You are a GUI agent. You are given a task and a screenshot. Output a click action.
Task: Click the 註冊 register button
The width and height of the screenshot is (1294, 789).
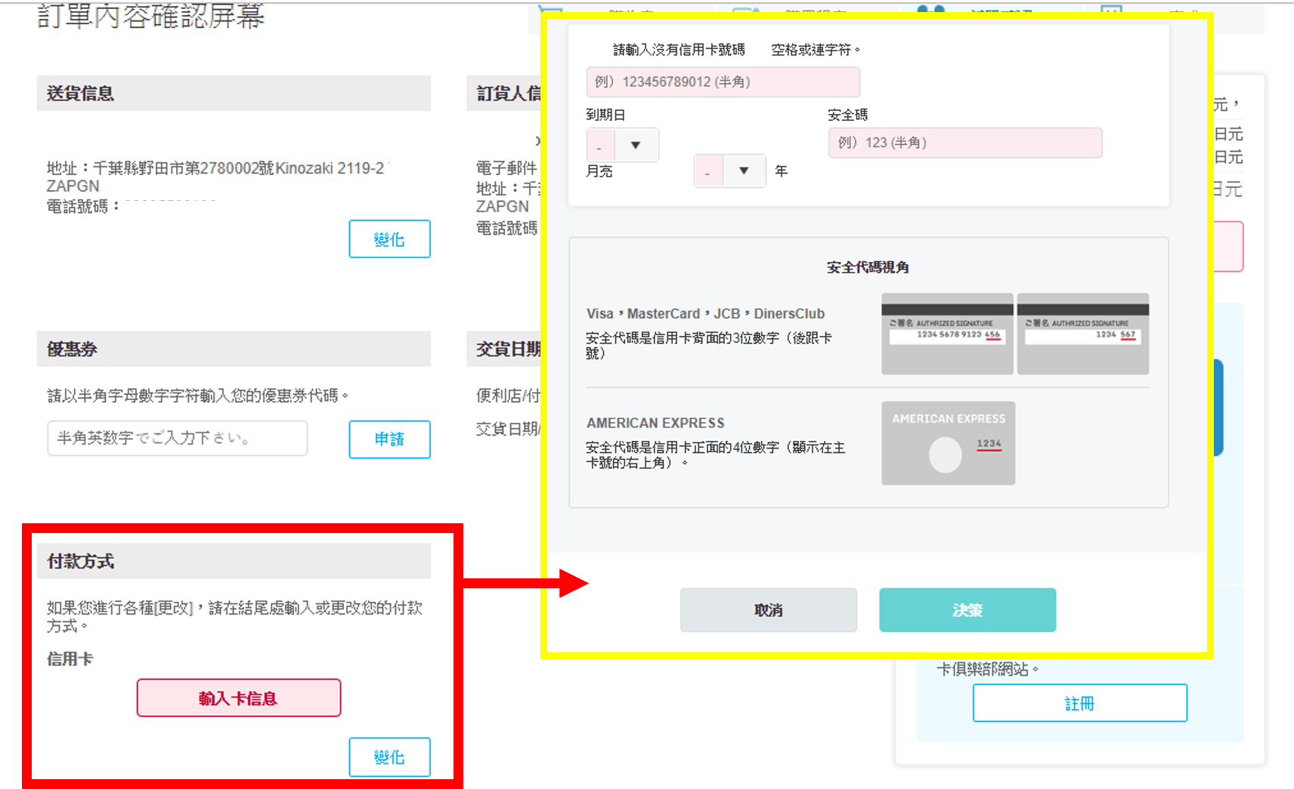1079,704
